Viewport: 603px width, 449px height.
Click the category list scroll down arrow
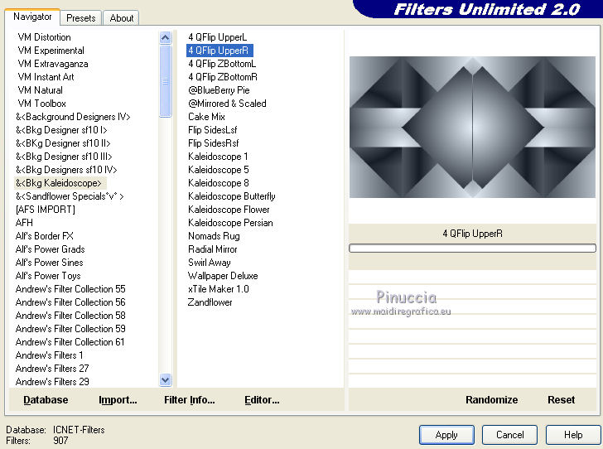click(166, 380)
